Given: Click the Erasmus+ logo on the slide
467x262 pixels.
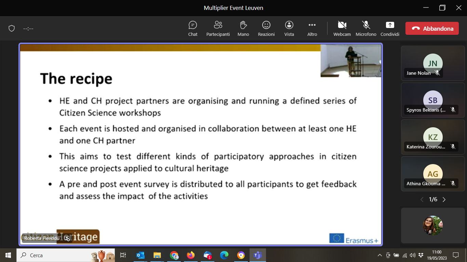Looking at the screenshot, I should [x=354, y=238].
